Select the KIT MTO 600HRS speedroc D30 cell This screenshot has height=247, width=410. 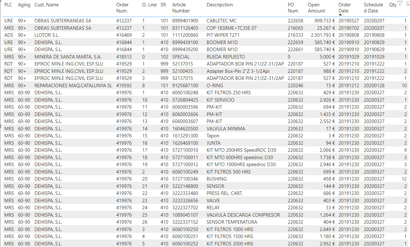coord(240,158)
